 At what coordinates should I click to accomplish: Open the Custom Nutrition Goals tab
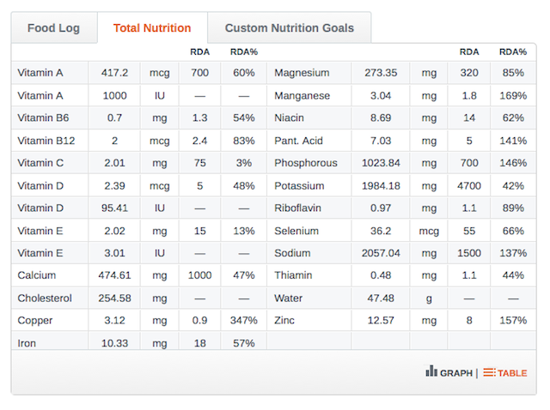pyautogui.click(x=290, y=28)
